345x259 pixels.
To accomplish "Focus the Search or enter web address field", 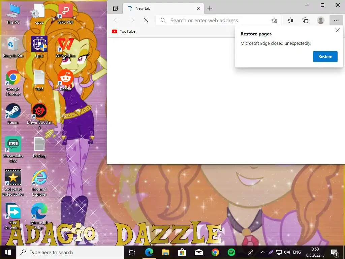I will click(x=218, y=21).
